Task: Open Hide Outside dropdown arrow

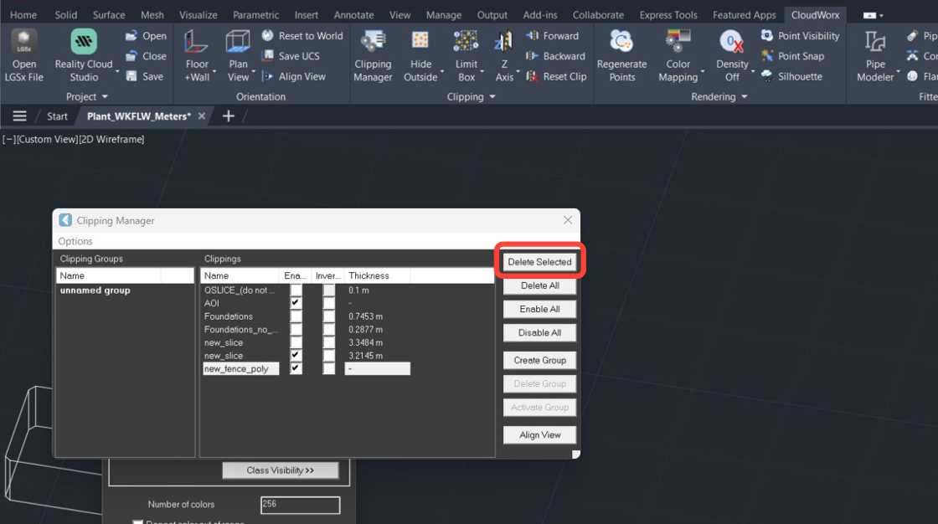Action: [x=442, y=72]
